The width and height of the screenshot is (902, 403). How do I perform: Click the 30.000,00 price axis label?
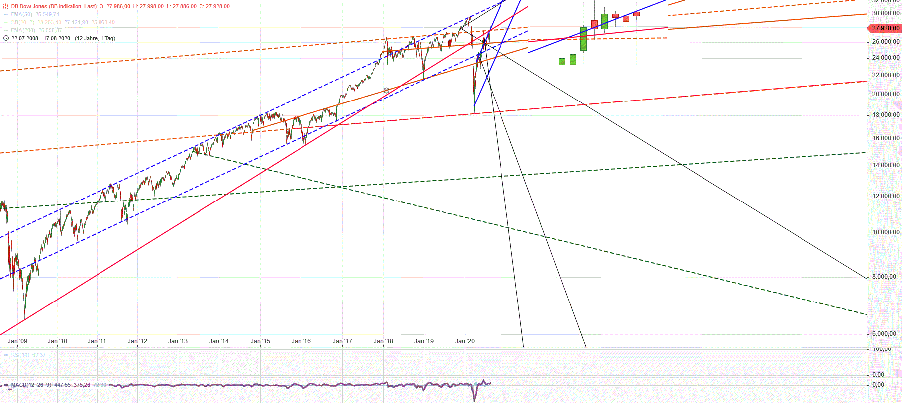pyautogui.click(x=886, y=13)
